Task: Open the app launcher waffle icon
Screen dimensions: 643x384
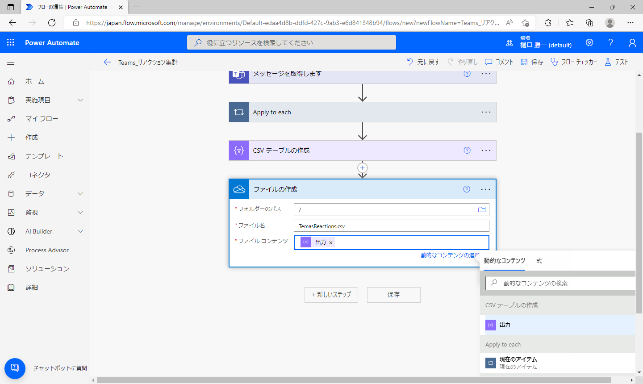Action: click(x=11, y=42)
